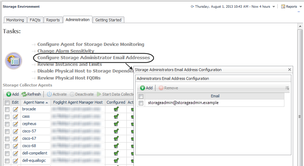
Task: Click the brocade agent name
Action: [x=29, y=109]
